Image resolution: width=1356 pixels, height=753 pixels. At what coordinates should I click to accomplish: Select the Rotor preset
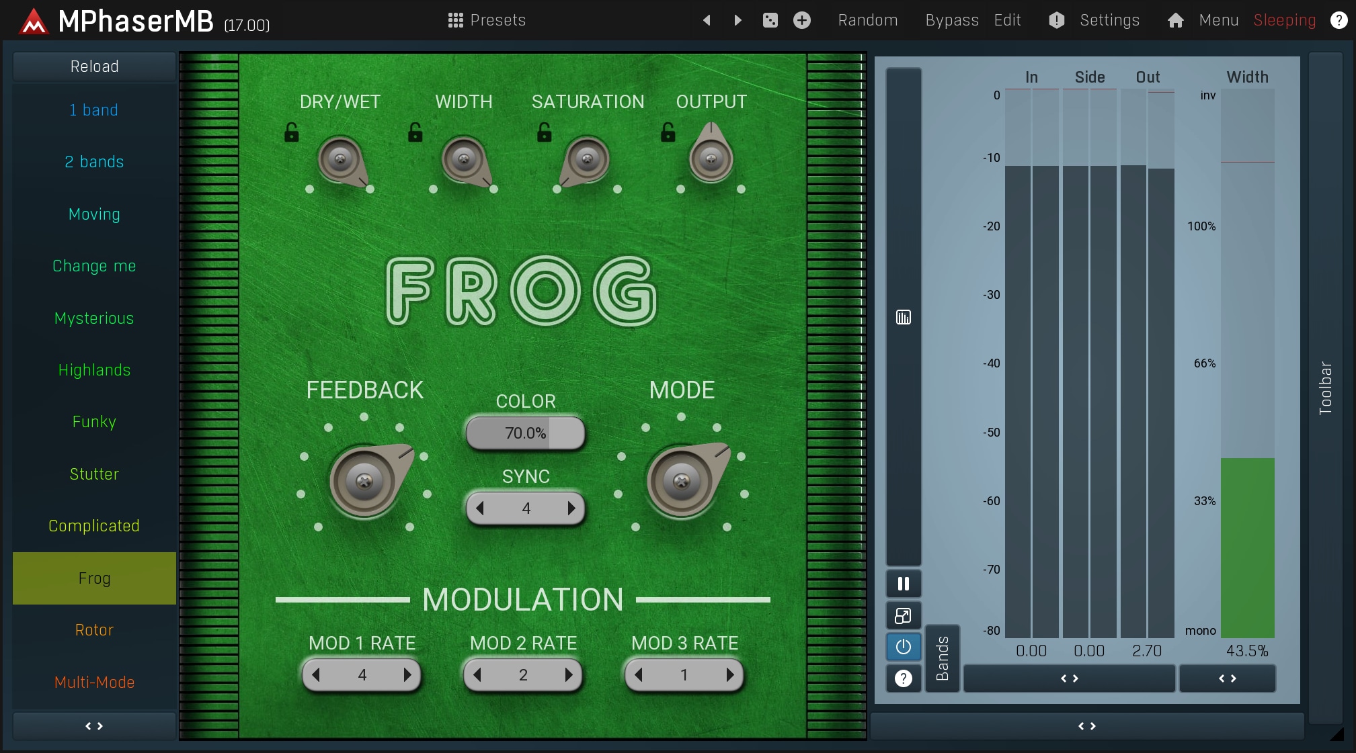[94, 630]
